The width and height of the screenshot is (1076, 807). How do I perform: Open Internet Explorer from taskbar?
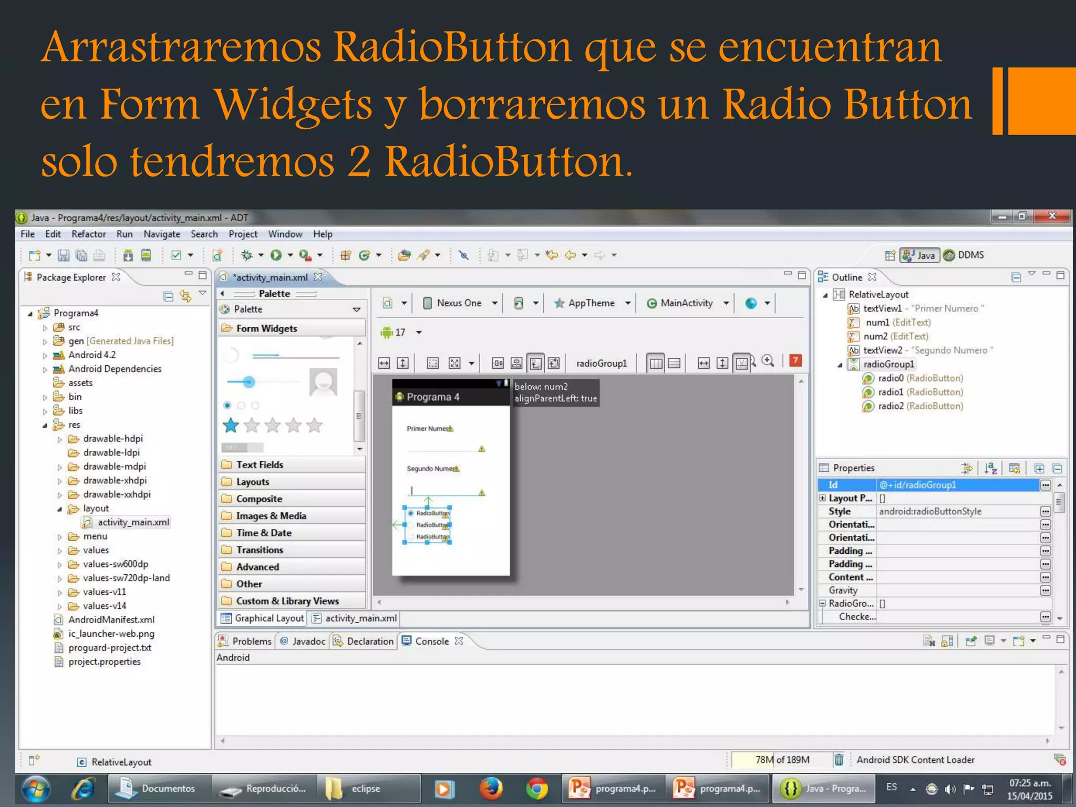pyautogui.click(x=83, y=789)
